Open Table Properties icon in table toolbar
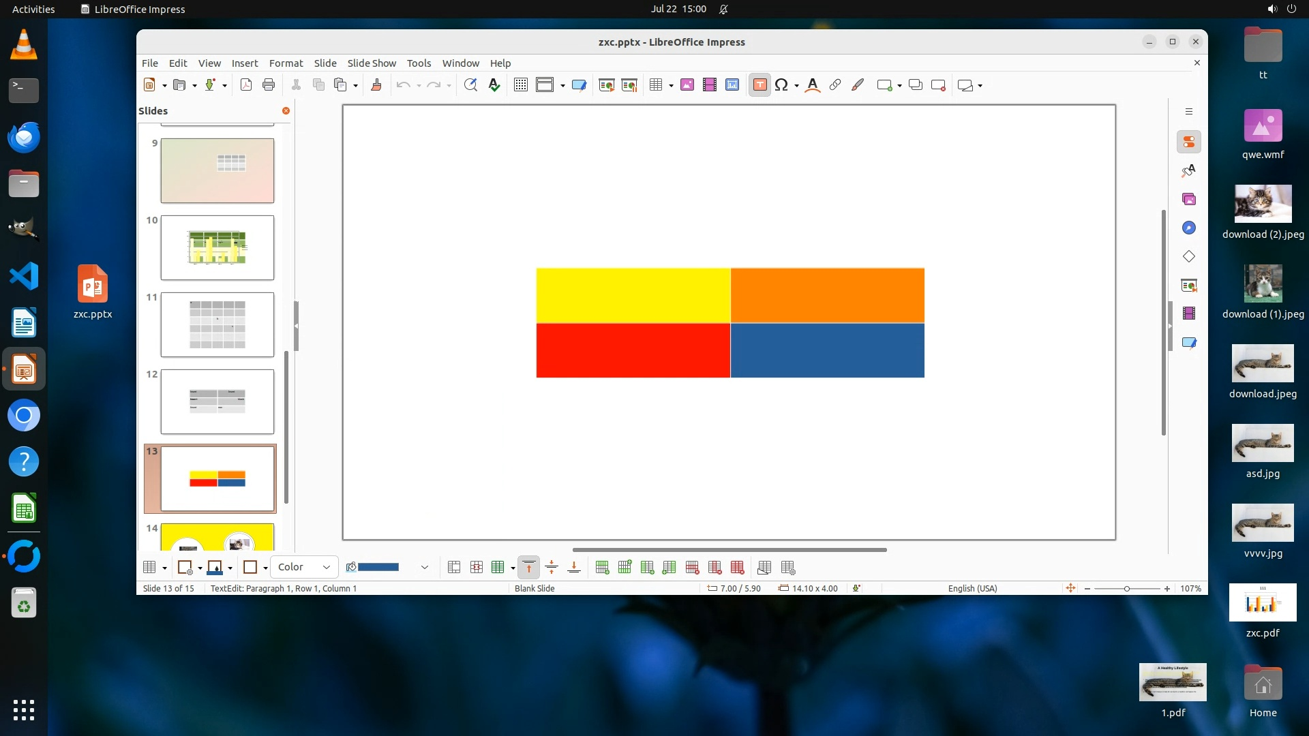Screen dimensions: 1309x736 click(788, 568)
